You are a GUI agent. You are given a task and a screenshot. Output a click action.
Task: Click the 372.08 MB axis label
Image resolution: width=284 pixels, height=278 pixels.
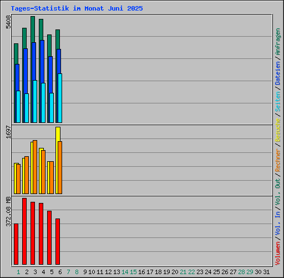8,211
